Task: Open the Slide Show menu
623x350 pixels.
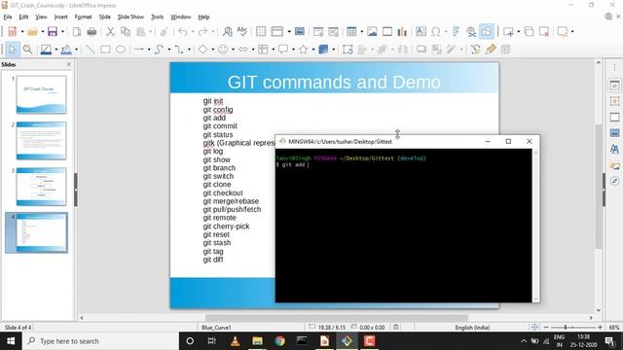Action: tap(130, 17)
